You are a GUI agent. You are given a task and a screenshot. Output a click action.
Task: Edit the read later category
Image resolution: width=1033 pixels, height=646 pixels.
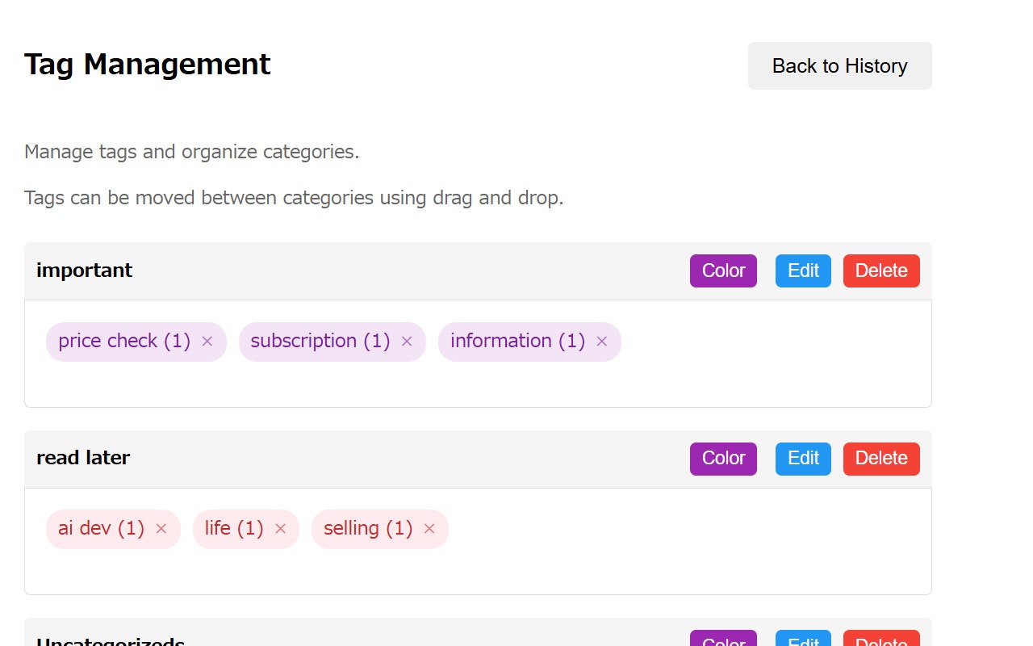(803, 459)
